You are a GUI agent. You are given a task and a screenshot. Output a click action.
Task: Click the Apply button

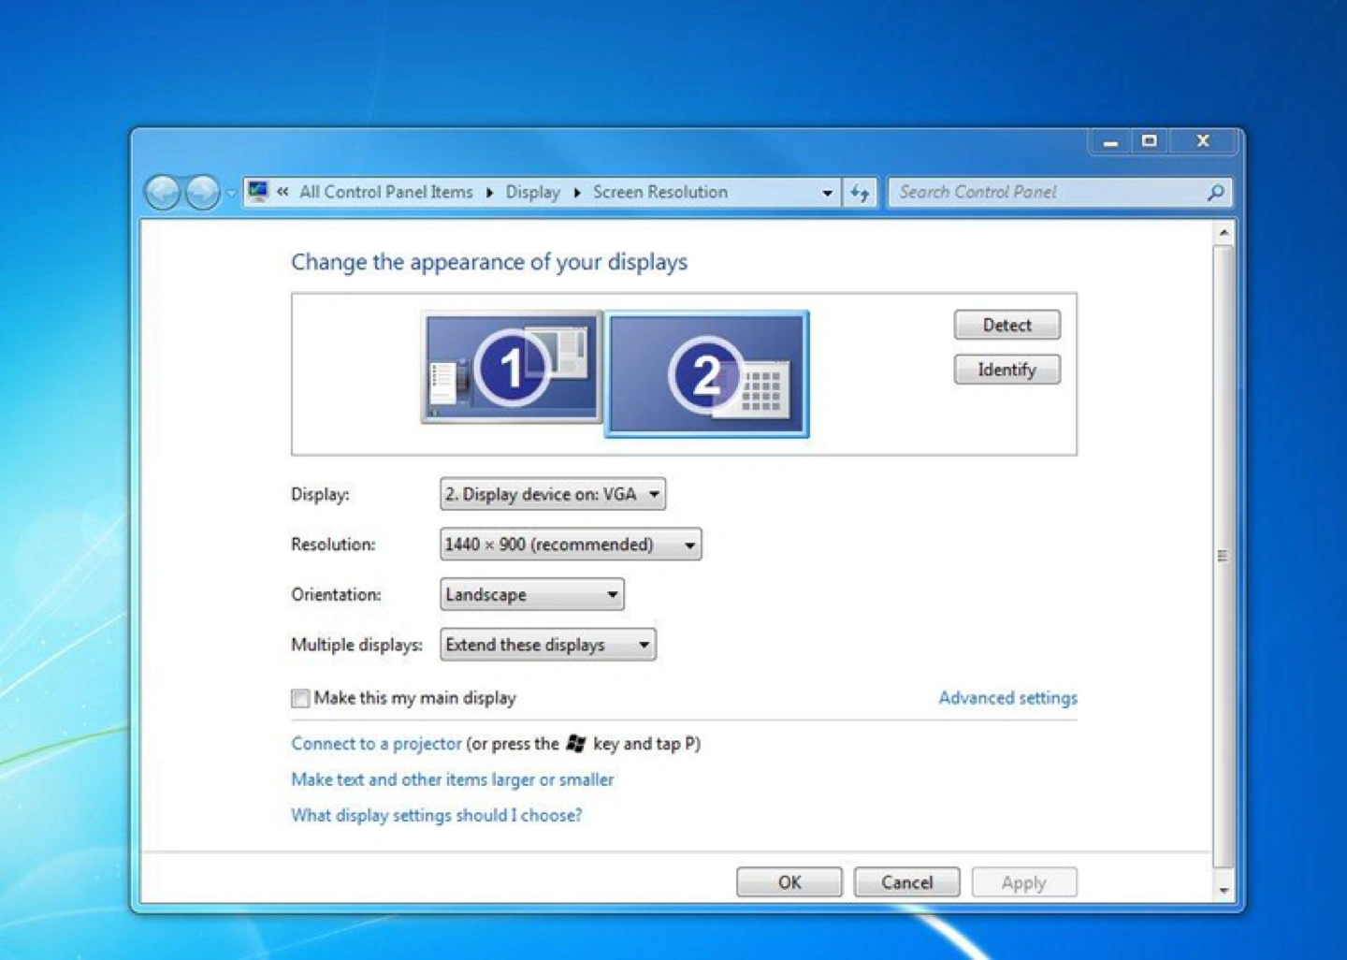click(1024, 882)
